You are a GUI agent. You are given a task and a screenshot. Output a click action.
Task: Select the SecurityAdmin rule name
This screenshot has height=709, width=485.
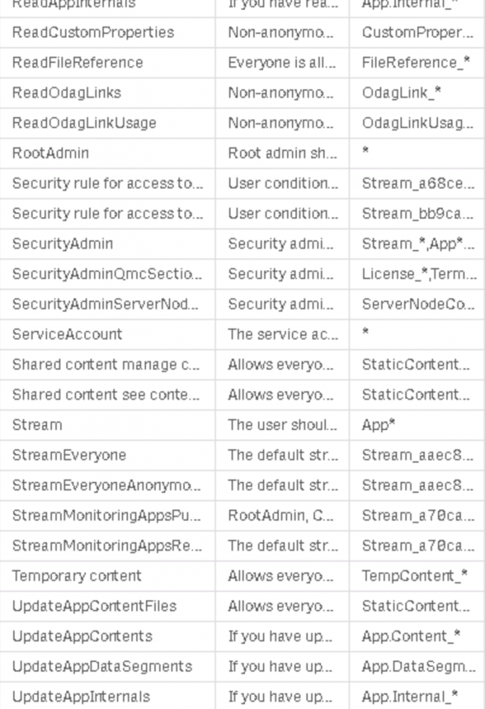pos(62,244)
